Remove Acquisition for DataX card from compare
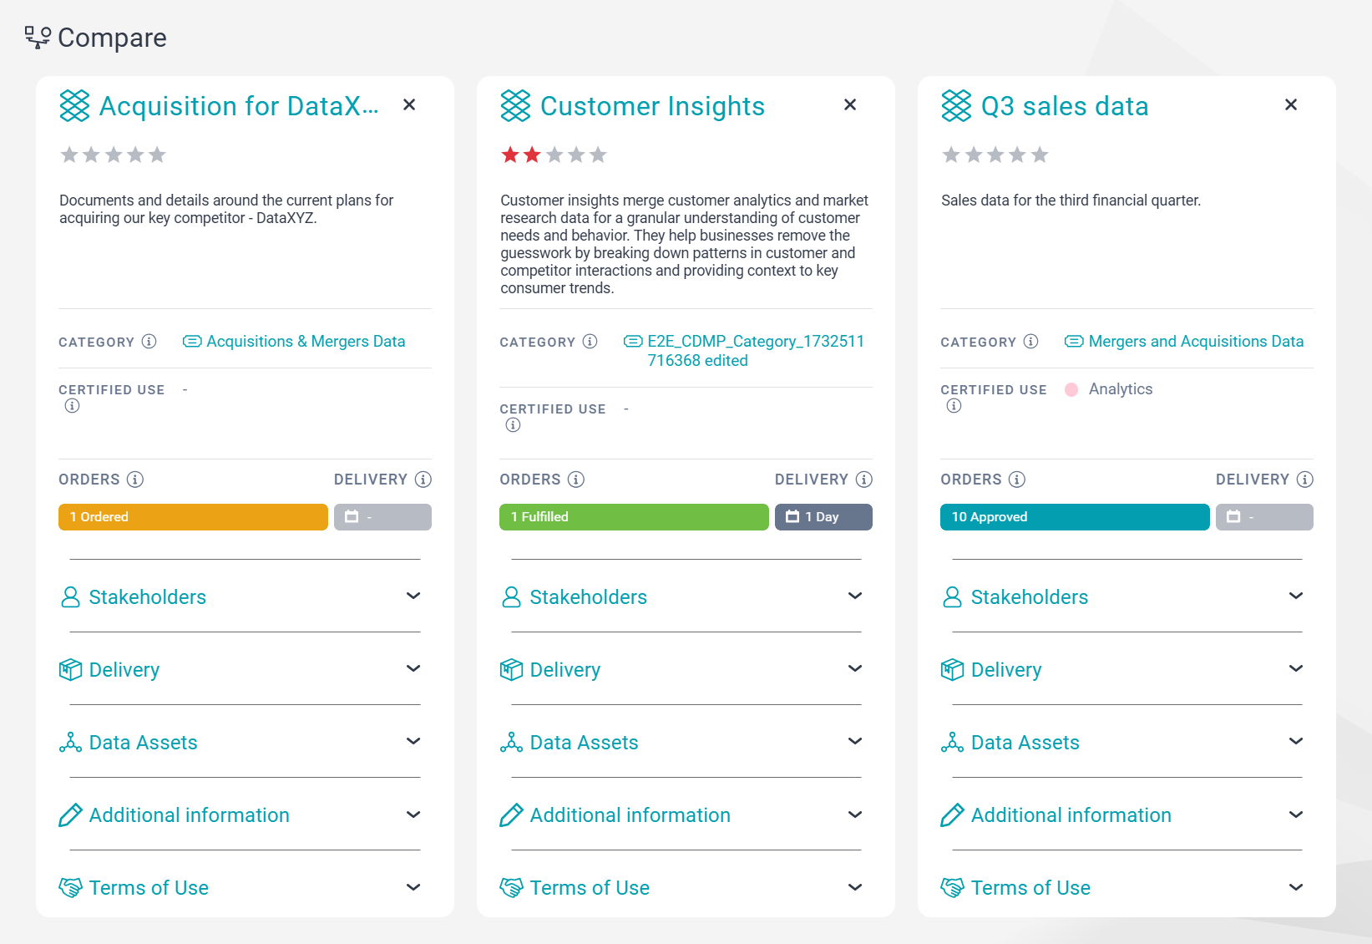The image size is (1372, 944). [409, 104]
